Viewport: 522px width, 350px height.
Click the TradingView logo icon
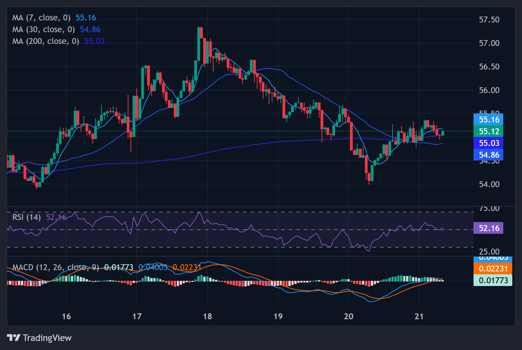point(13,338)
